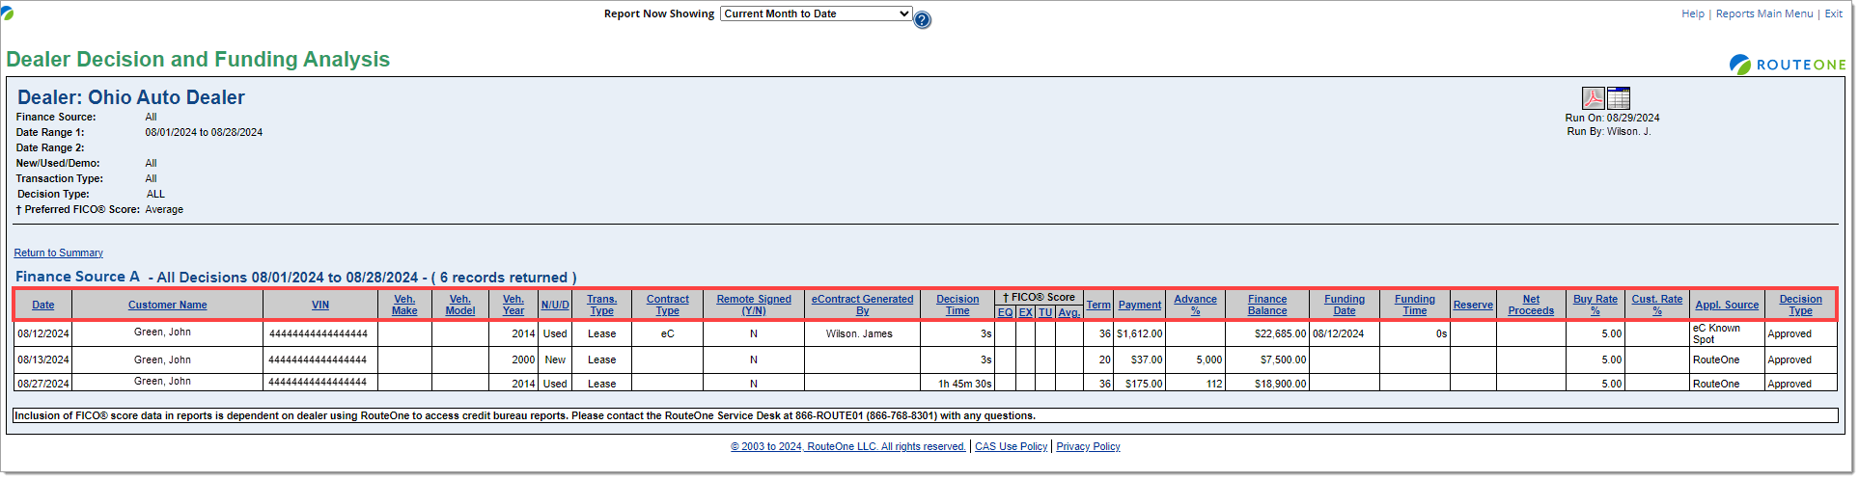Sort by Decision Type column
The height and width of the screenshot is (479, 1859).
pyautogui.click(x=1801, y=305)
